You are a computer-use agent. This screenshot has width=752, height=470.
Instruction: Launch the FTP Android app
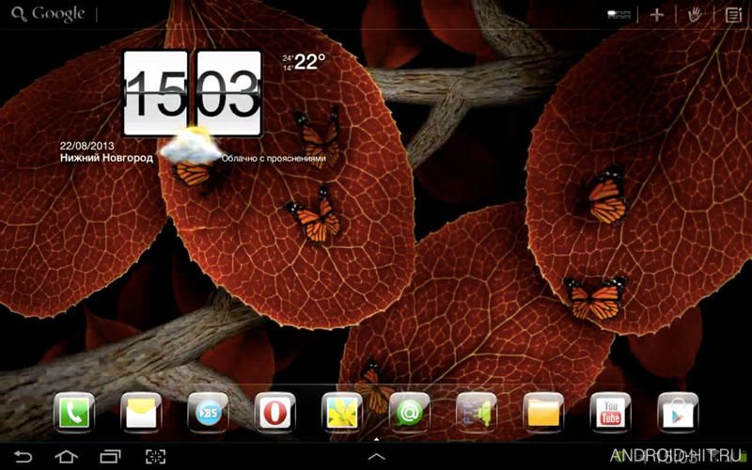coord(477,413)
